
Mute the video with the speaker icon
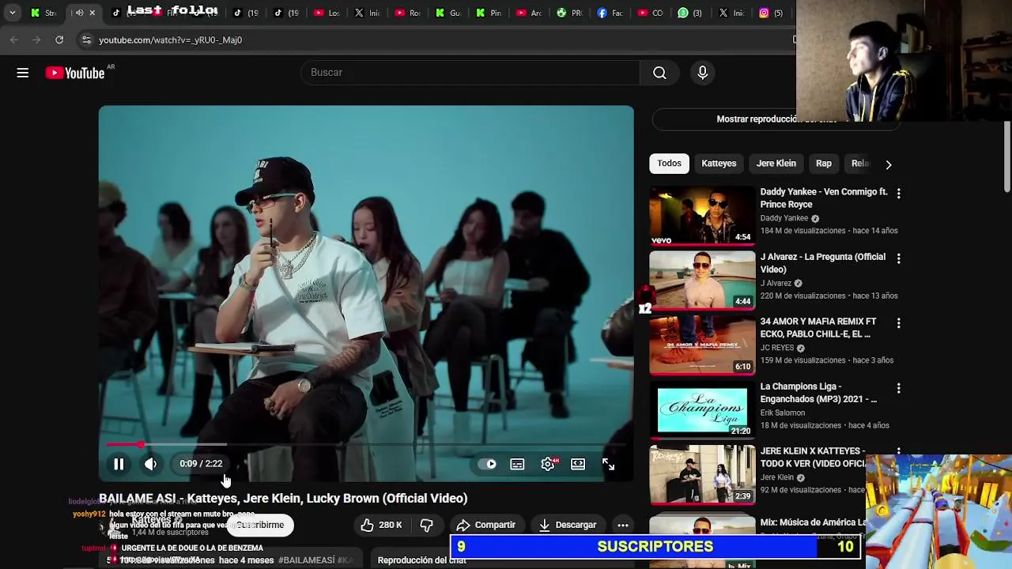150,464
